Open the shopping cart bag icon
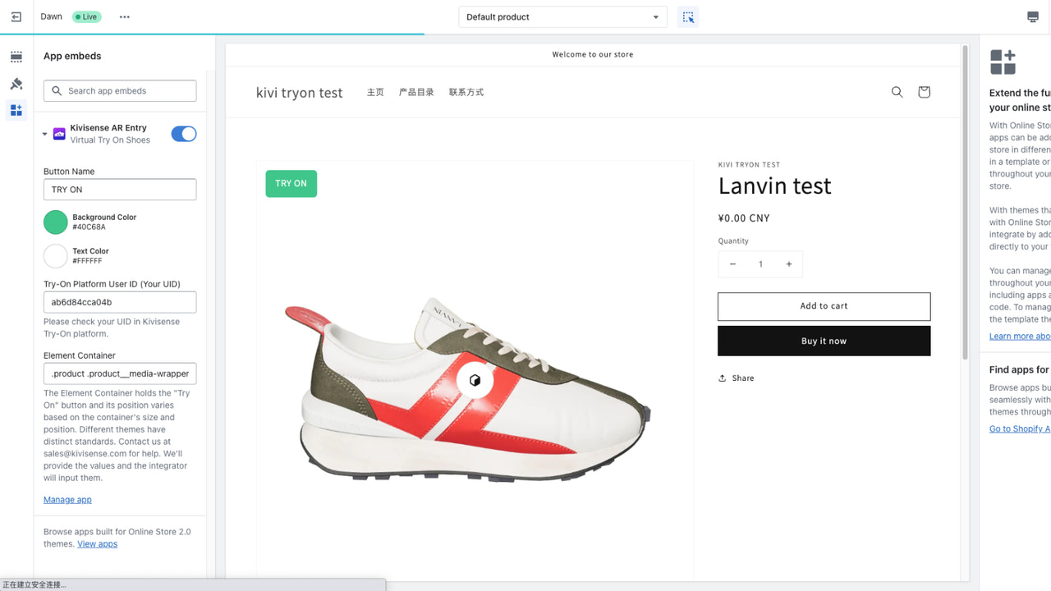The width and height of the screenshot is (1051, 591). 924,92
